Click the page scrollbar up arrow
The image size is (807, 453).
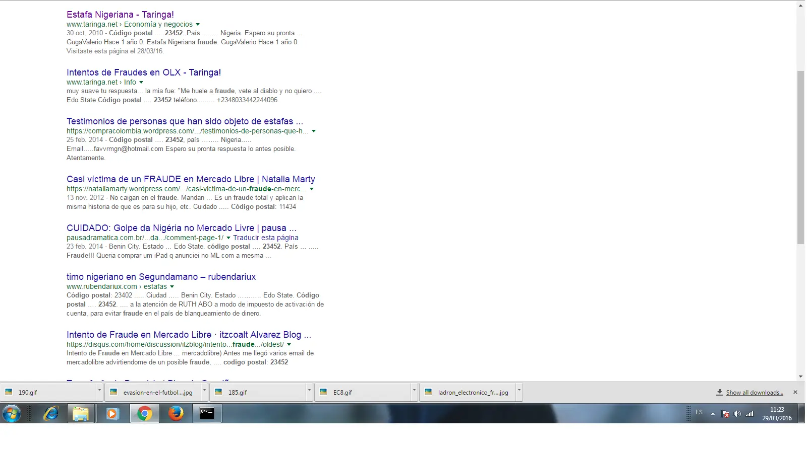pyautogui.click(x=800, y=6)
